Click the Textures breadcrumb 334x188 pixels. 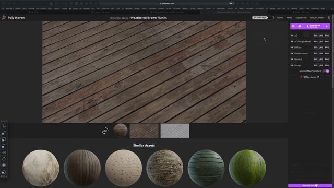[114, 18]
